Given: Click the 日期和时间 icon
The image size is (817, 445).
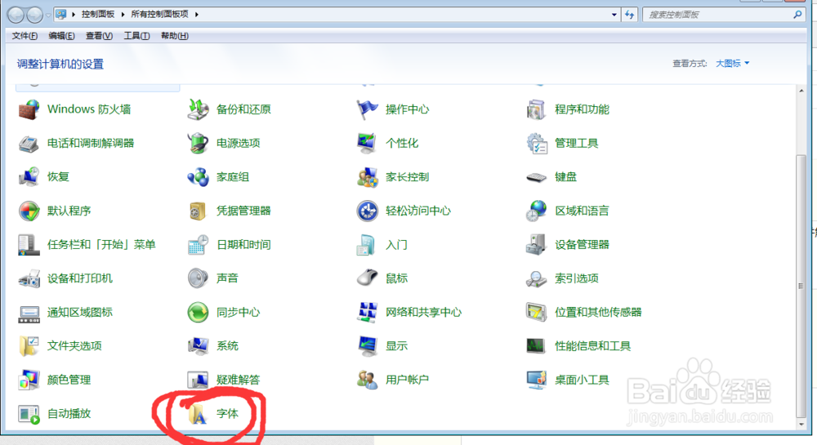Looking at the screenshot, I should pyautogui.click(x=198, y=245).
